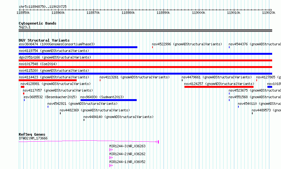Open the dgv2051n166 variant label
The image size is (281, 169).
(55, 57)
